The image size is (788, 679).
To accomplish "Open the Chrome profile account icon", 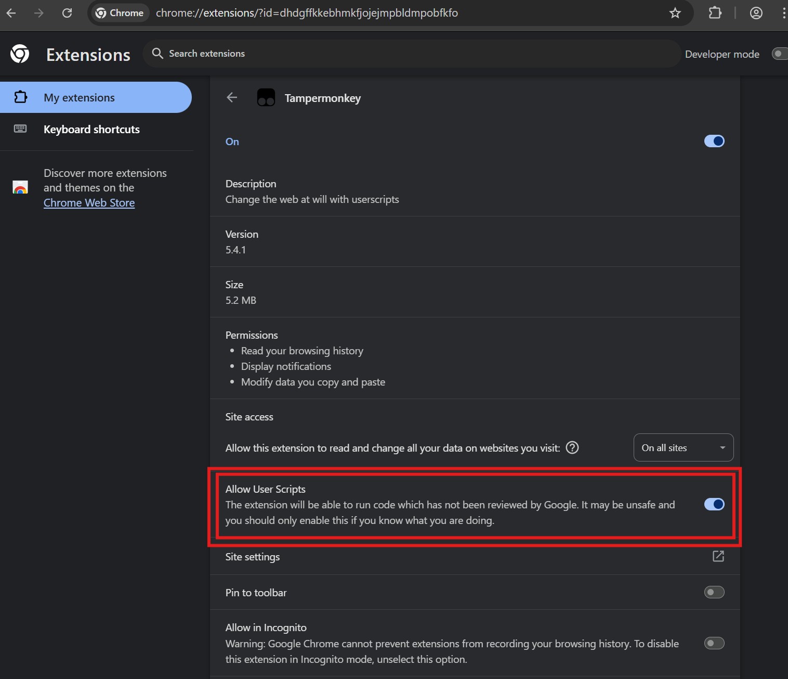I will [x=756, y=13].
